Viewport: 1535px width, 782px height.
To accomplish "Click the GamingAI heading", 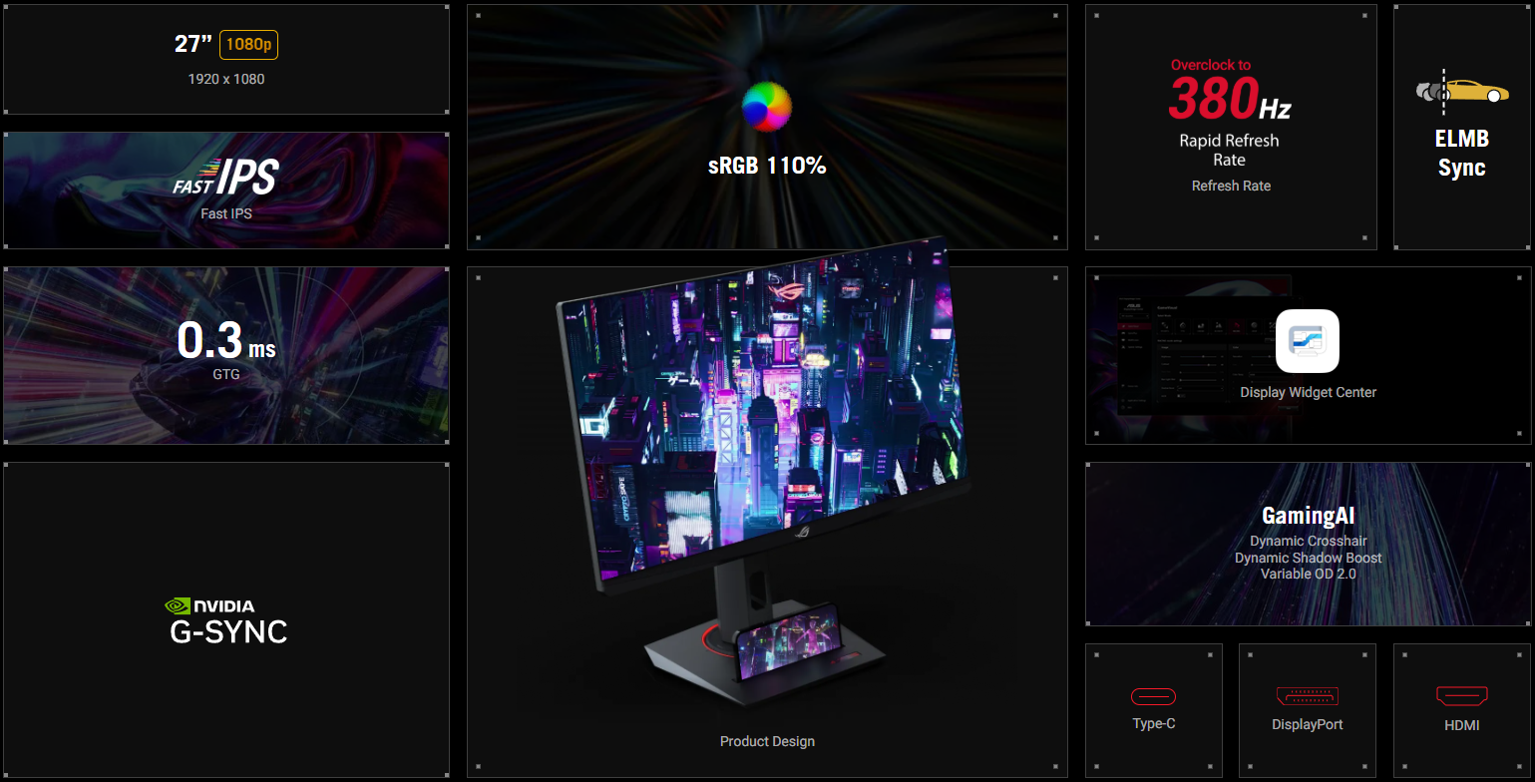I will [1308, 516].
